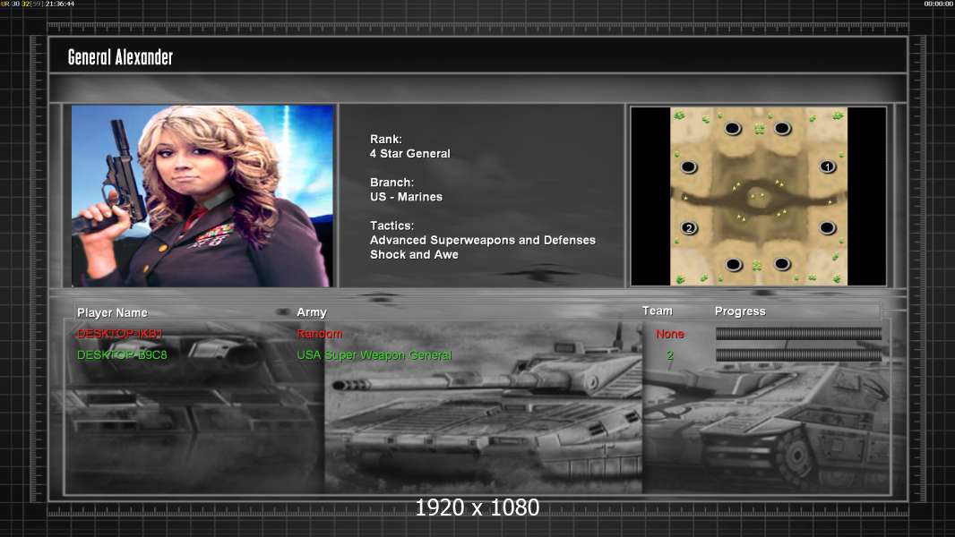Click the 'General Alexander' title text
Image resolution: width=955 pixels, height=537 pixels.
(x=120, y=57)
